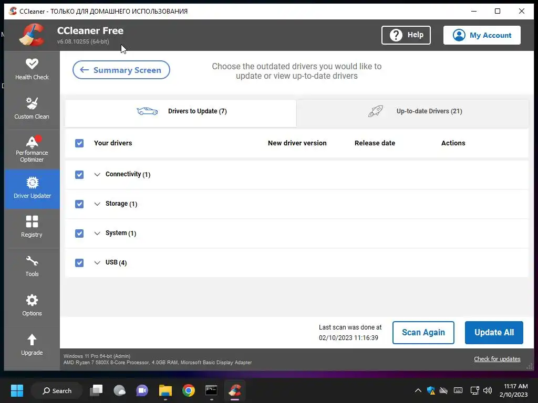The width and height of the screenshot is (538, 403).
Task: Go back to the Summary Screen
Action: (x=121, y=70)
